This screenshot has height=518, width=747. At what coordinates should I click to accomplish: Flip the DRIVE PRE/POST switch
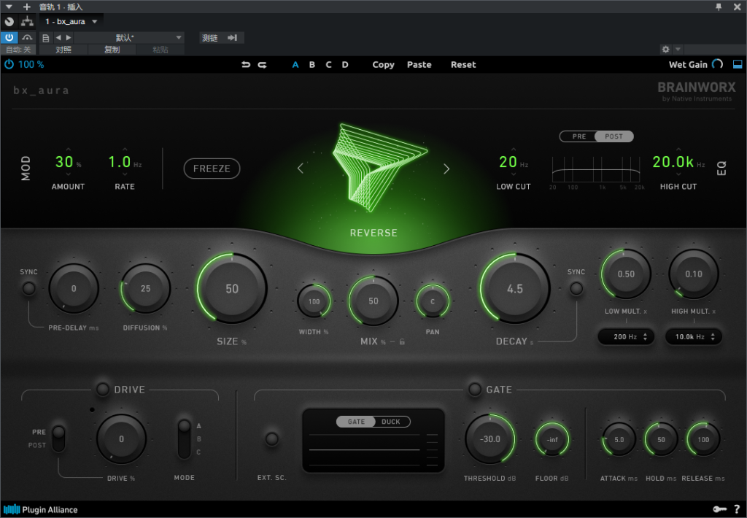click(x=58, y=438)
